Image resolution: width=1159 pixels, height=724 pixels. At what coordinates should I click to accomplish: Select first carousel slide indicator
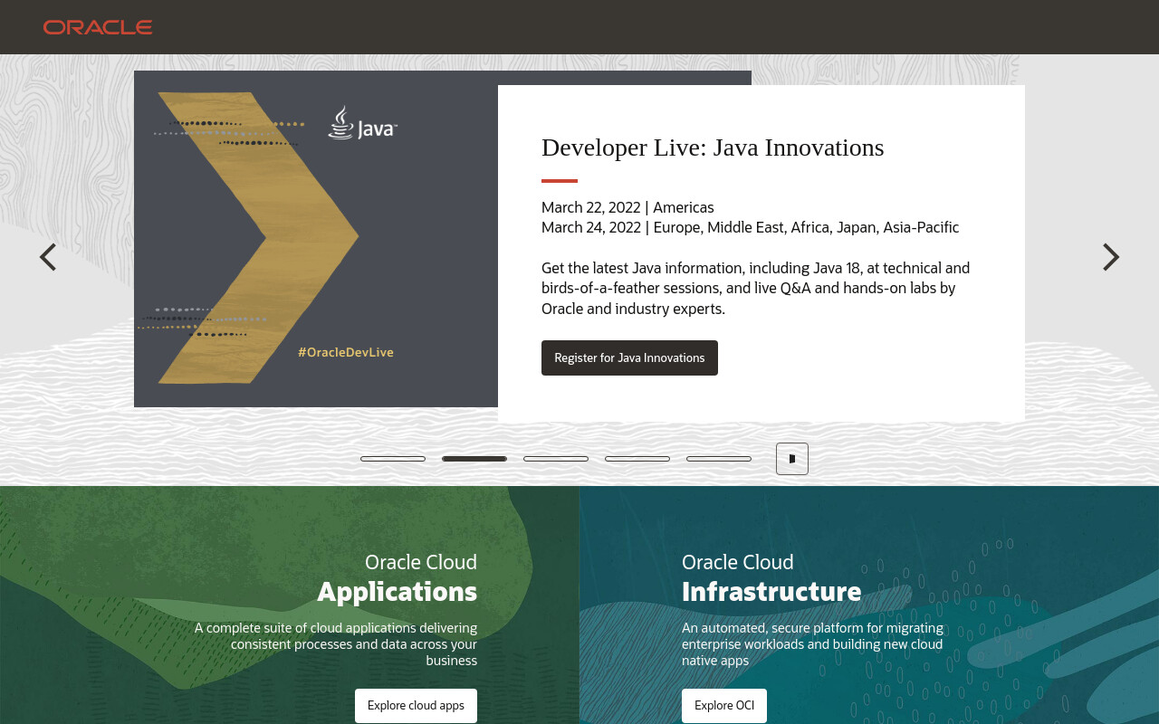393,459
